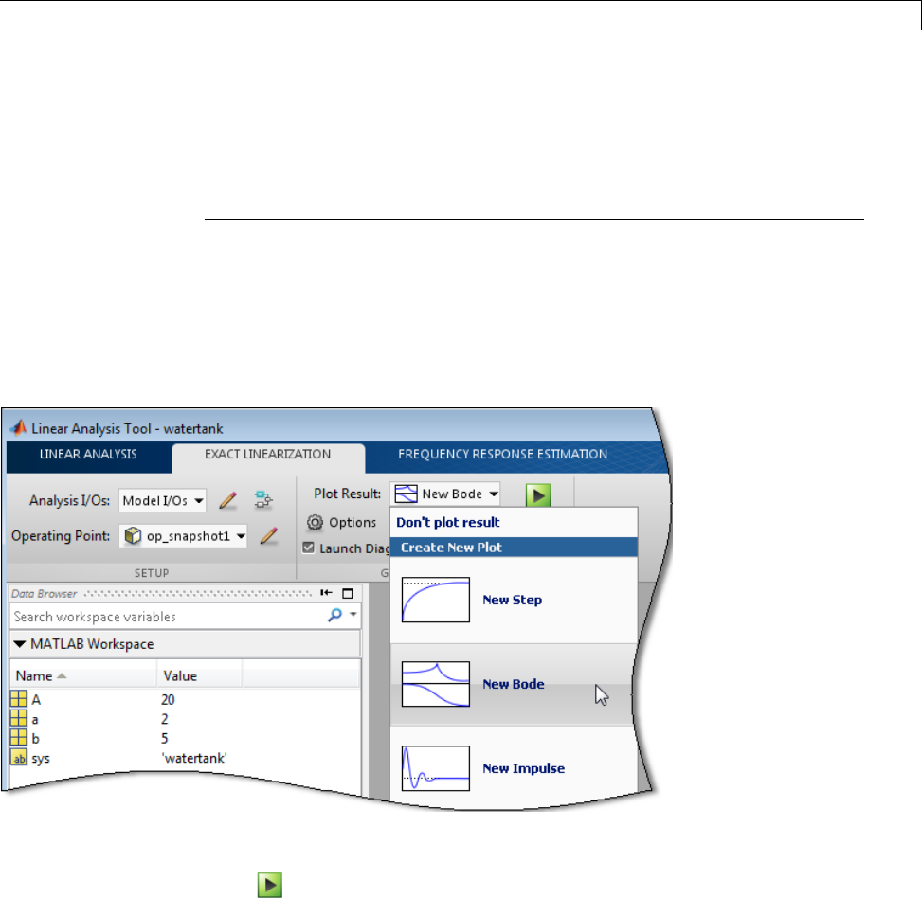The height and width of the screenshot is (899, 922).
Task: Select the EXACT LINEARIZATION tab
Action: click(267, 454)
